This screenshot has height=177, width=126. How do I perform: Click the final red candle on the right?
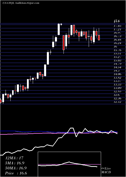[x=99, y=38]
